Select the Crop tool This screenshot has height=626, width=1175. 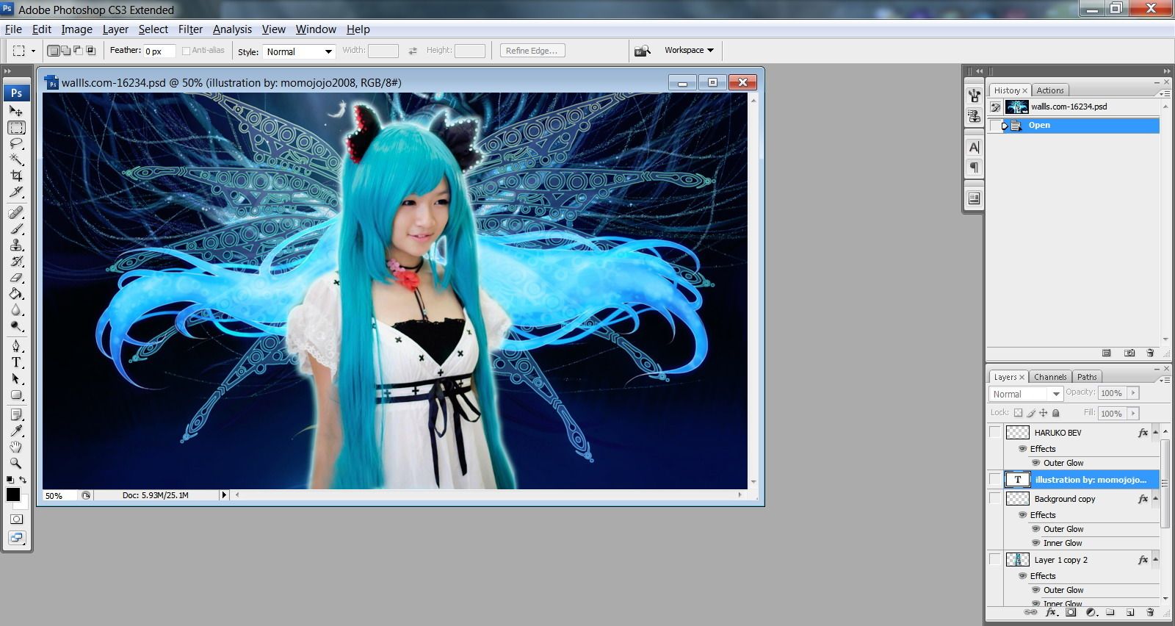click(x=16, y=176)
